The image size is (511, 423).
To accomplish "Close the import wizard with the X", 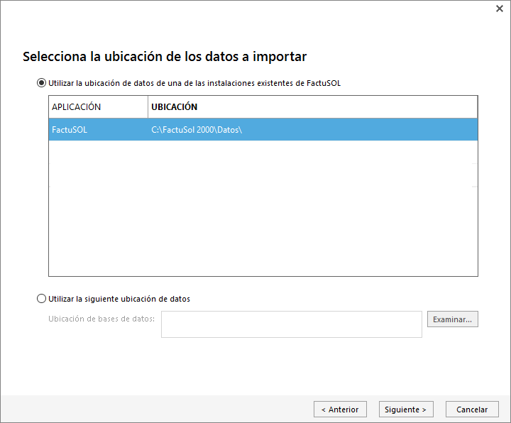I will 499,9.
